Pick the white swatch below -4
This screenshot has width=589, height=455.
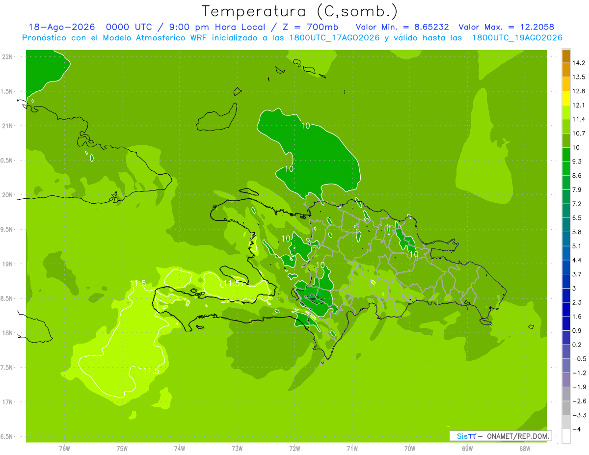coord(566,436)
